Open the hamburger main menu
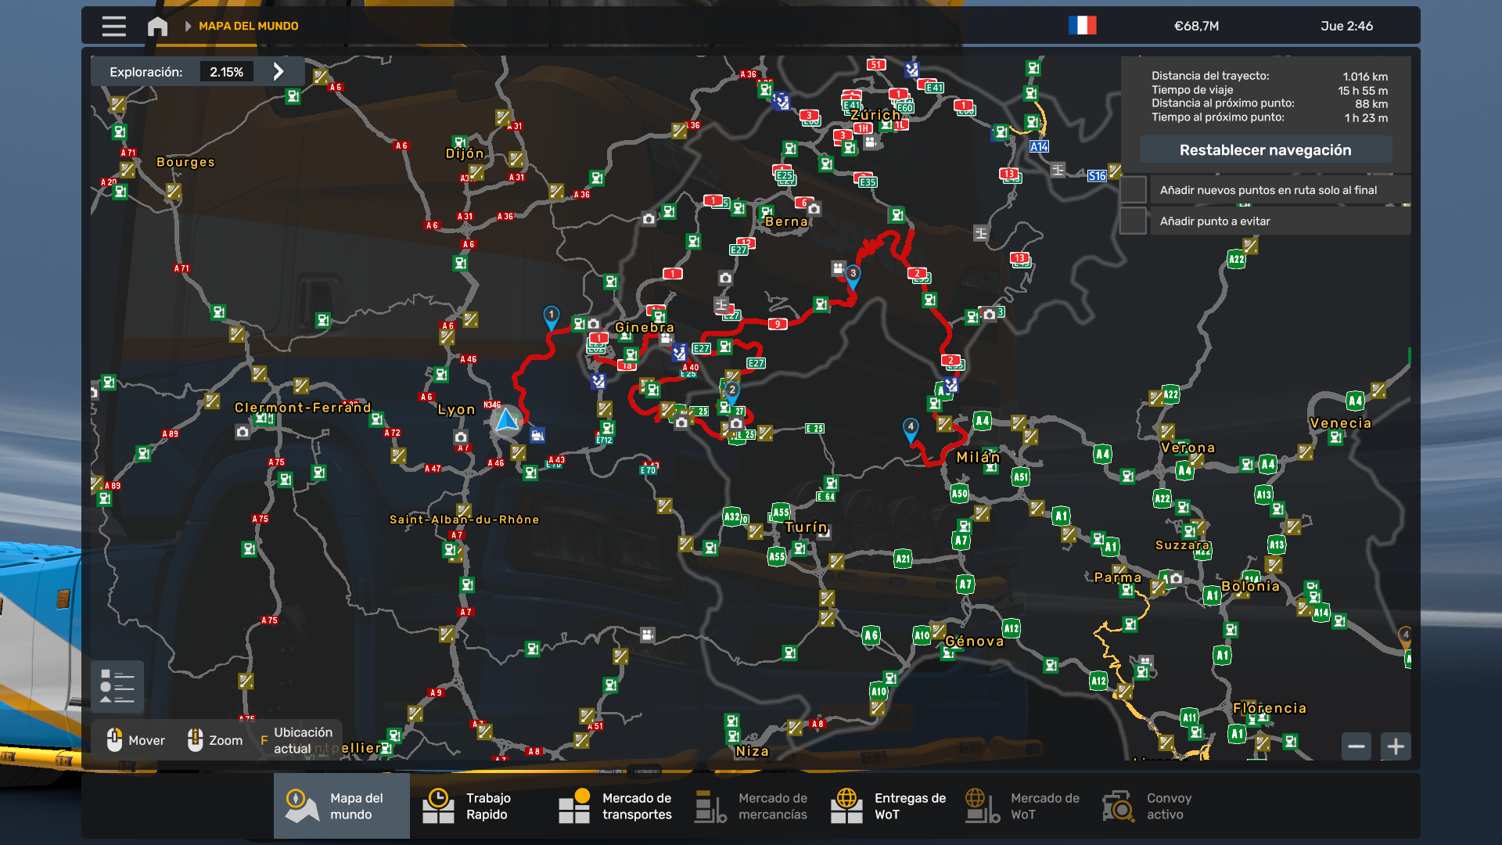1502x845 pixels. point(113,26)
